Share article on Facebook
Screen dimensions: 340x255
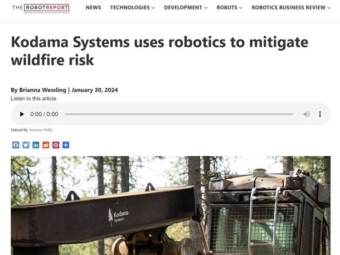point(16,145)
